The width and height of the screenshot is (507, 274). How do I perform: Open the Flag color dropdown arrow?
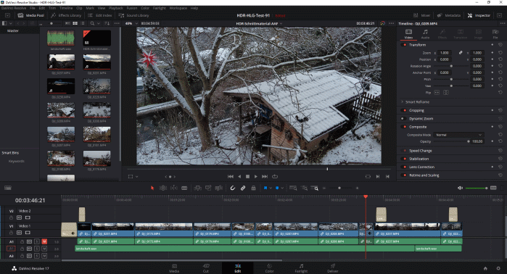point(271,188)
